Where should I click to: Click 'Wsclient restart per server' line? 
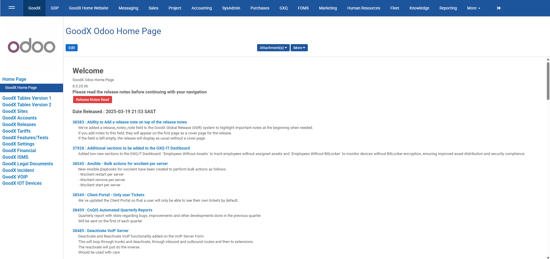point(101,174)
